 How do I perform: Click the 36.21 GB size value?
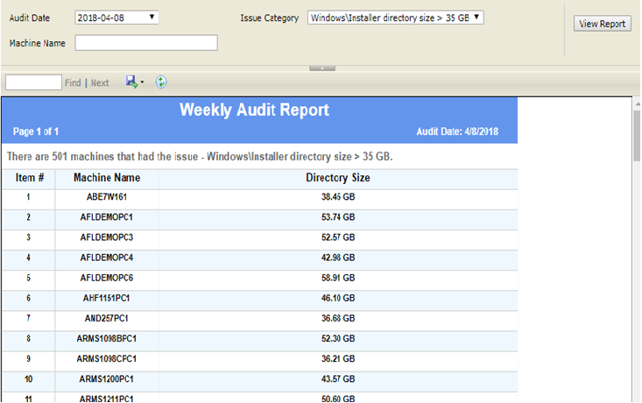(338, 359)
